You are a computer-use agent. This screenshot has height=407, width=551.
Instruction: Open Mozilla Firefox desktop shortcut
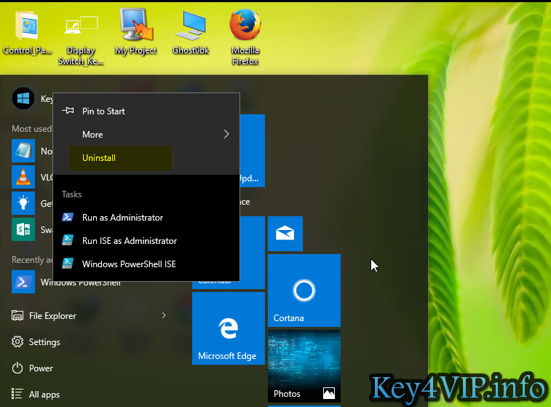point(245,37)
